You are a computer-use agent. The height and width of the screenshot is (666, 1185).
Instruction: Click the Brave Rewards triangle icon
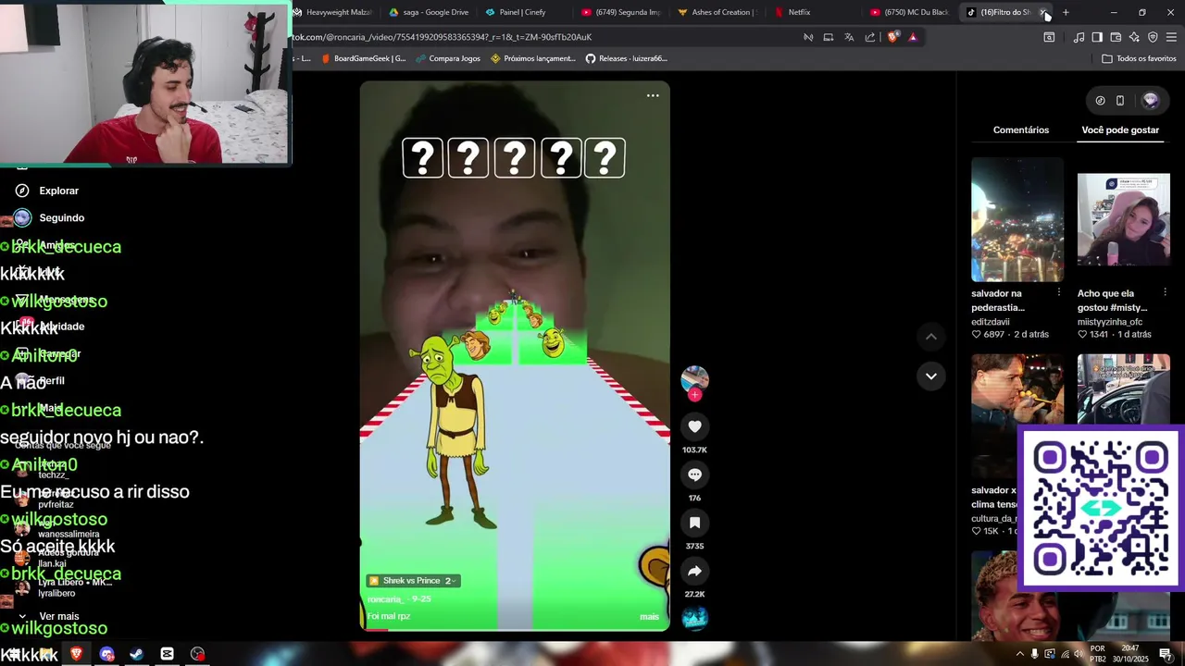(x=913, y=37)
